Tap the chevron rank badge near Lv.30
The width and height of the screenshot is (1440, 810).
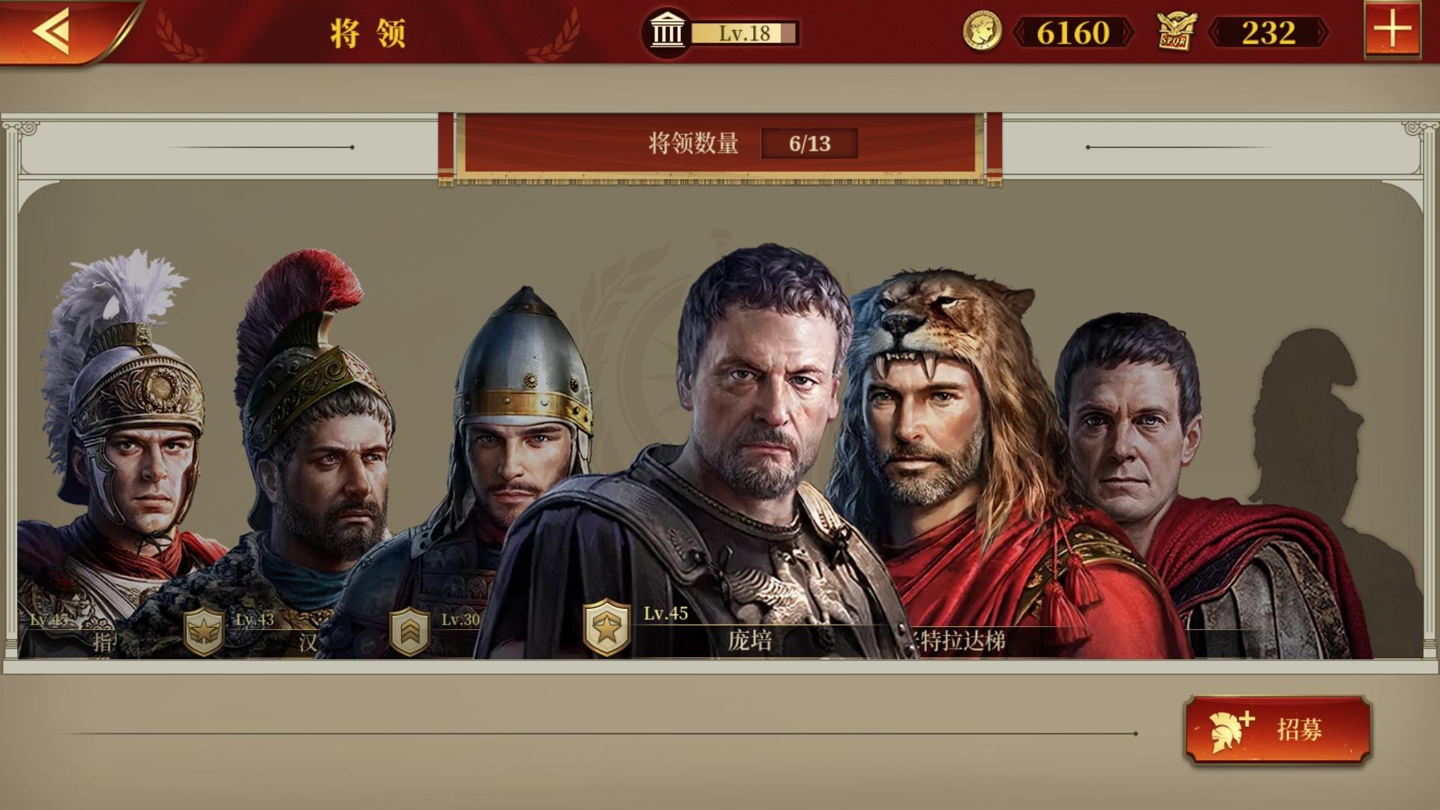coord(409,632)
